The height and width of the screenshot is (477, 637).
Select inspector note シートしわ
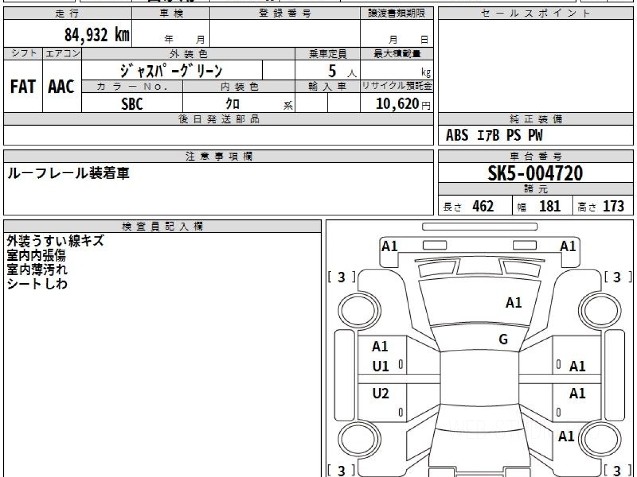click(37, 284)
